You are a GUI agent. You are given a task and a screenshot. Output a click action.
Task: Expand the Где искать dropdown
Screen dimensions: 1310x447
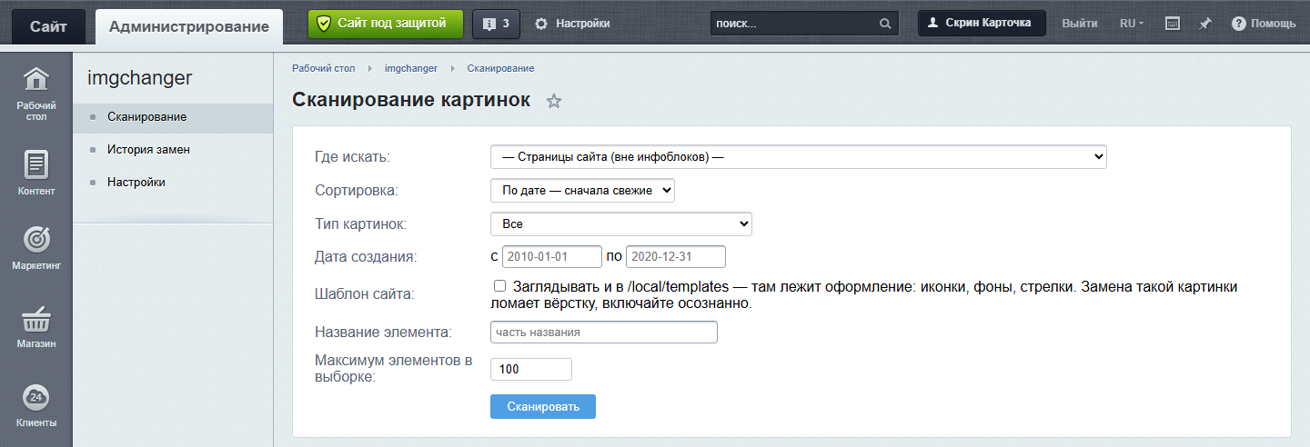click(x=799, y=156)
